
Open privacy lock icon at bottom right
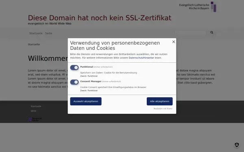(x=237, y=145)
